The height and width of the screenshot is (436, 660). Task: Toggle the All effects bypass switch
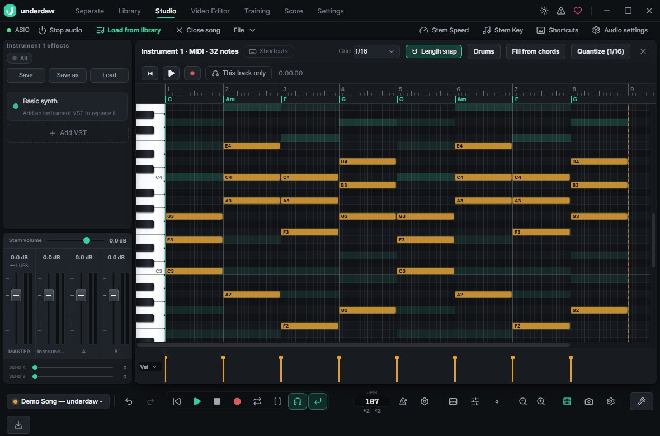[20, 59]
